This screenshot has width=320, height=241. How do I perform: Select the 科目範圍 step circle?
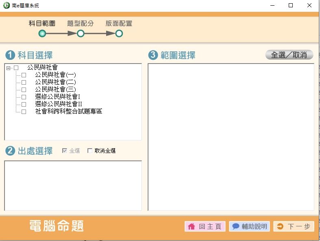click(x=42, y=34)
